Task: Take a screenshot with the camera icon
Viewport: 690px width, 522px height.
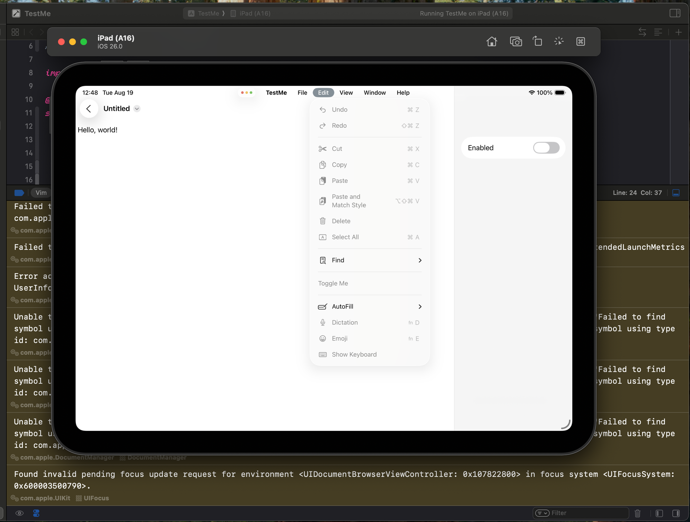Action: (x=516, y=41)
